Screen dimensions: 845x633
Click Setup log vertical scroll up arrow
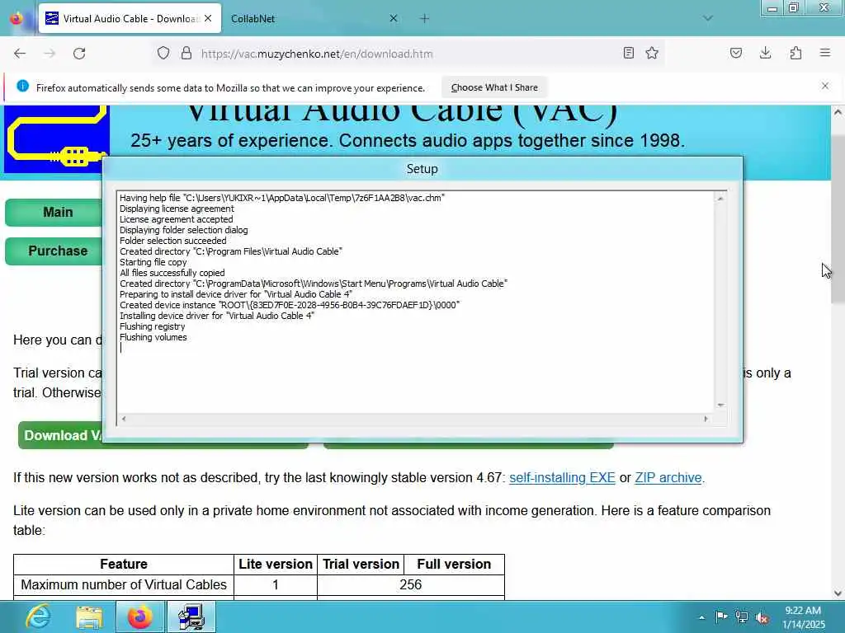720,199
